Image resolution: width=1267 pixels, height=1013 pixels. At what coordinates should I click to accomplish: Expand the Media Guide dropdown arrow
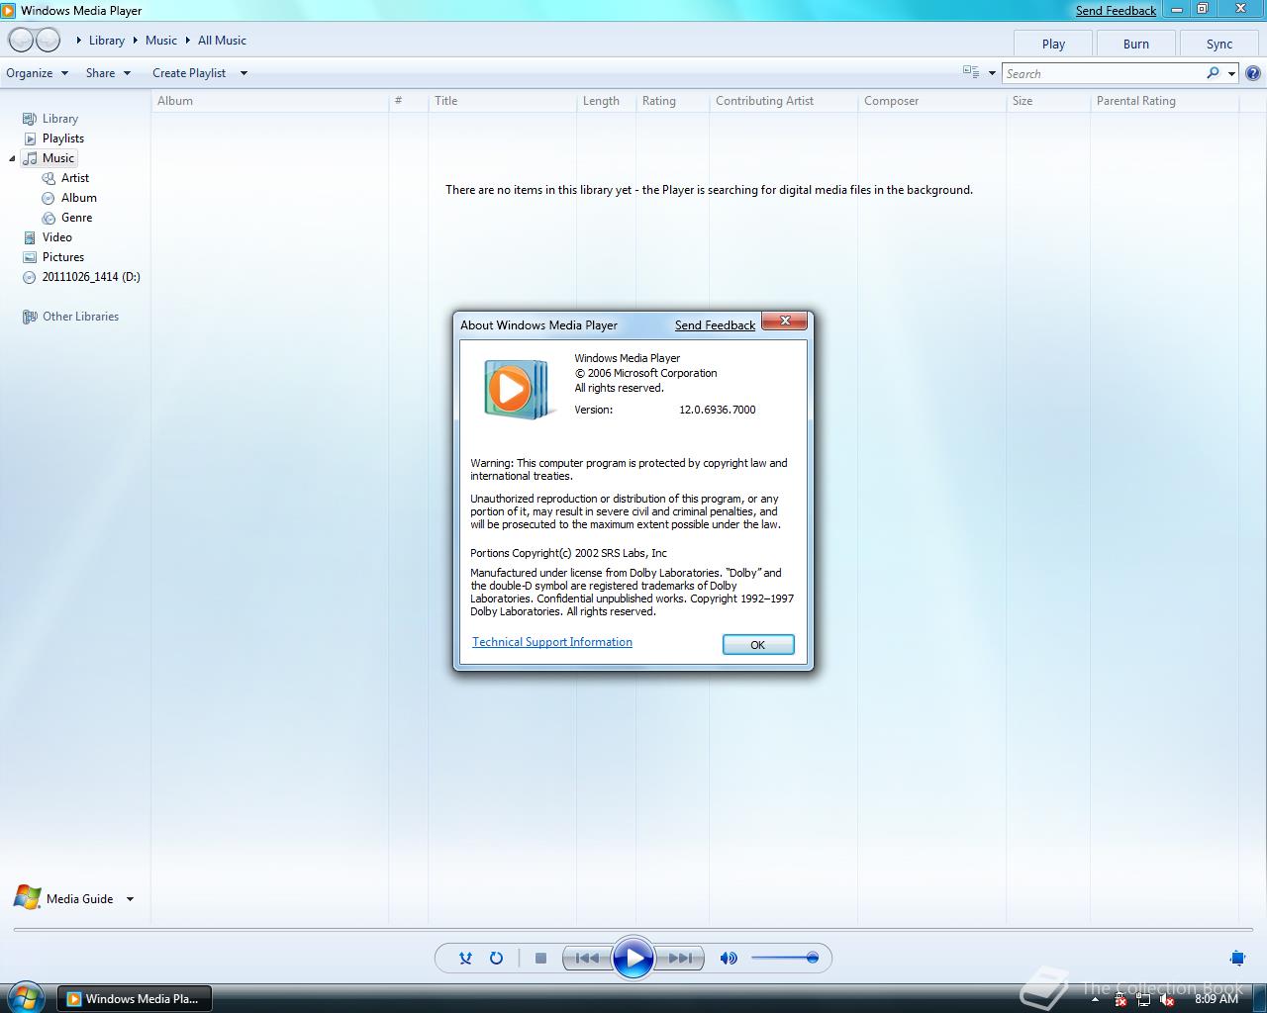(130, 899)
